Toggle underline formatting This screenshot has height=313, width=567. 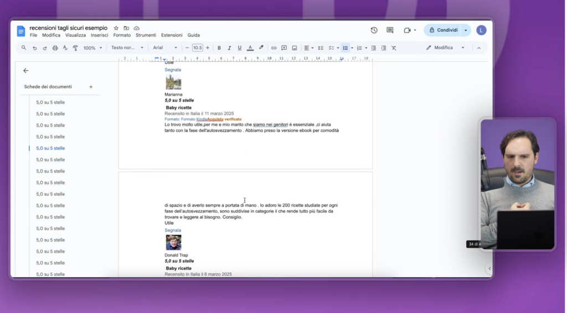point(239,48)
